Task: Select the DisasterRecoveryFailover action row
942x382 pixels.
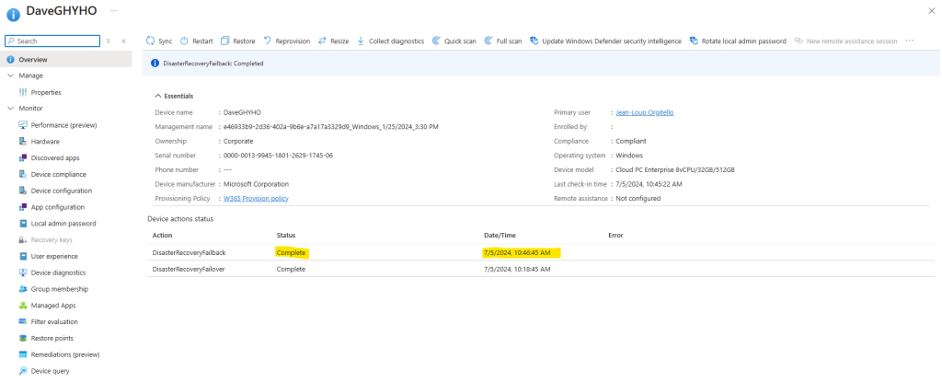Action: tap(541, 269)
